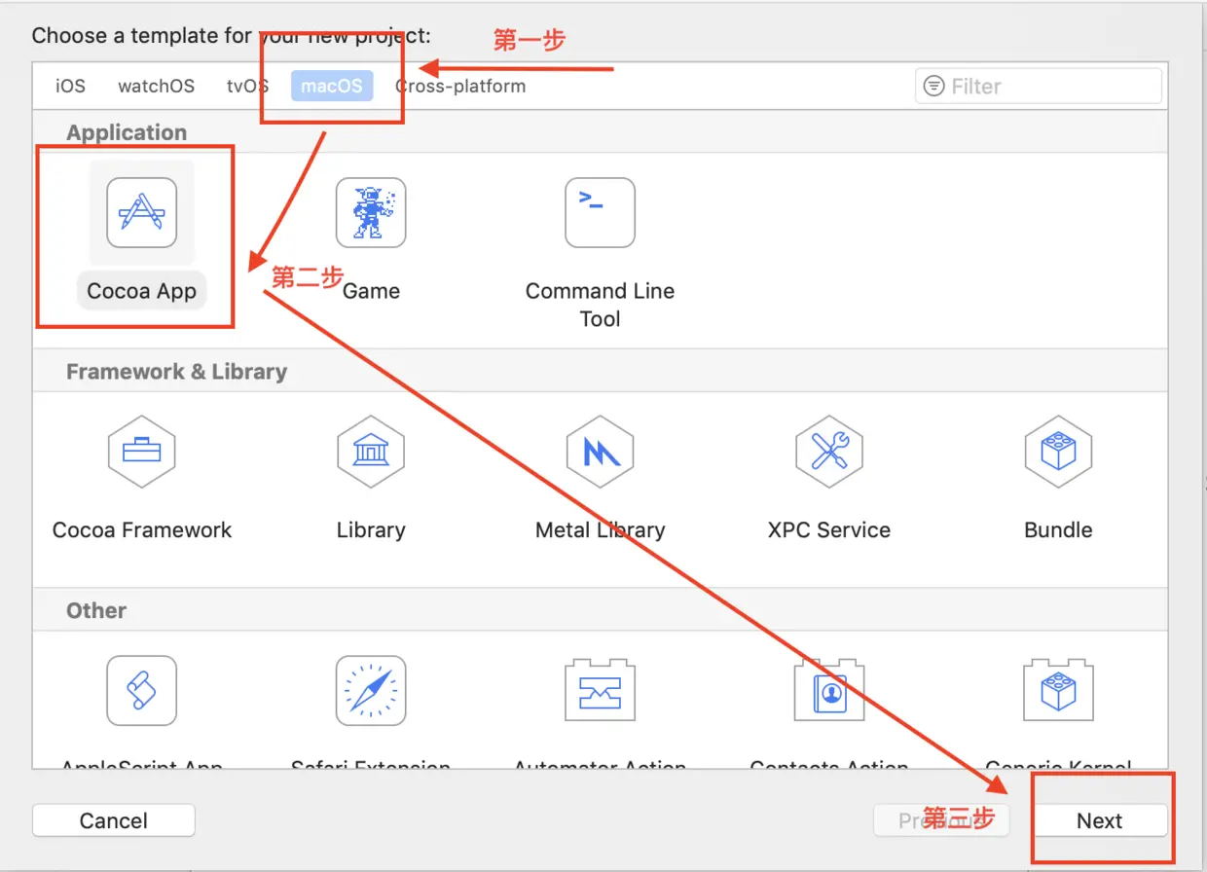Focus the Filter text field
This screenshot has width=1207, height=872.
(x=1039, y=86)
